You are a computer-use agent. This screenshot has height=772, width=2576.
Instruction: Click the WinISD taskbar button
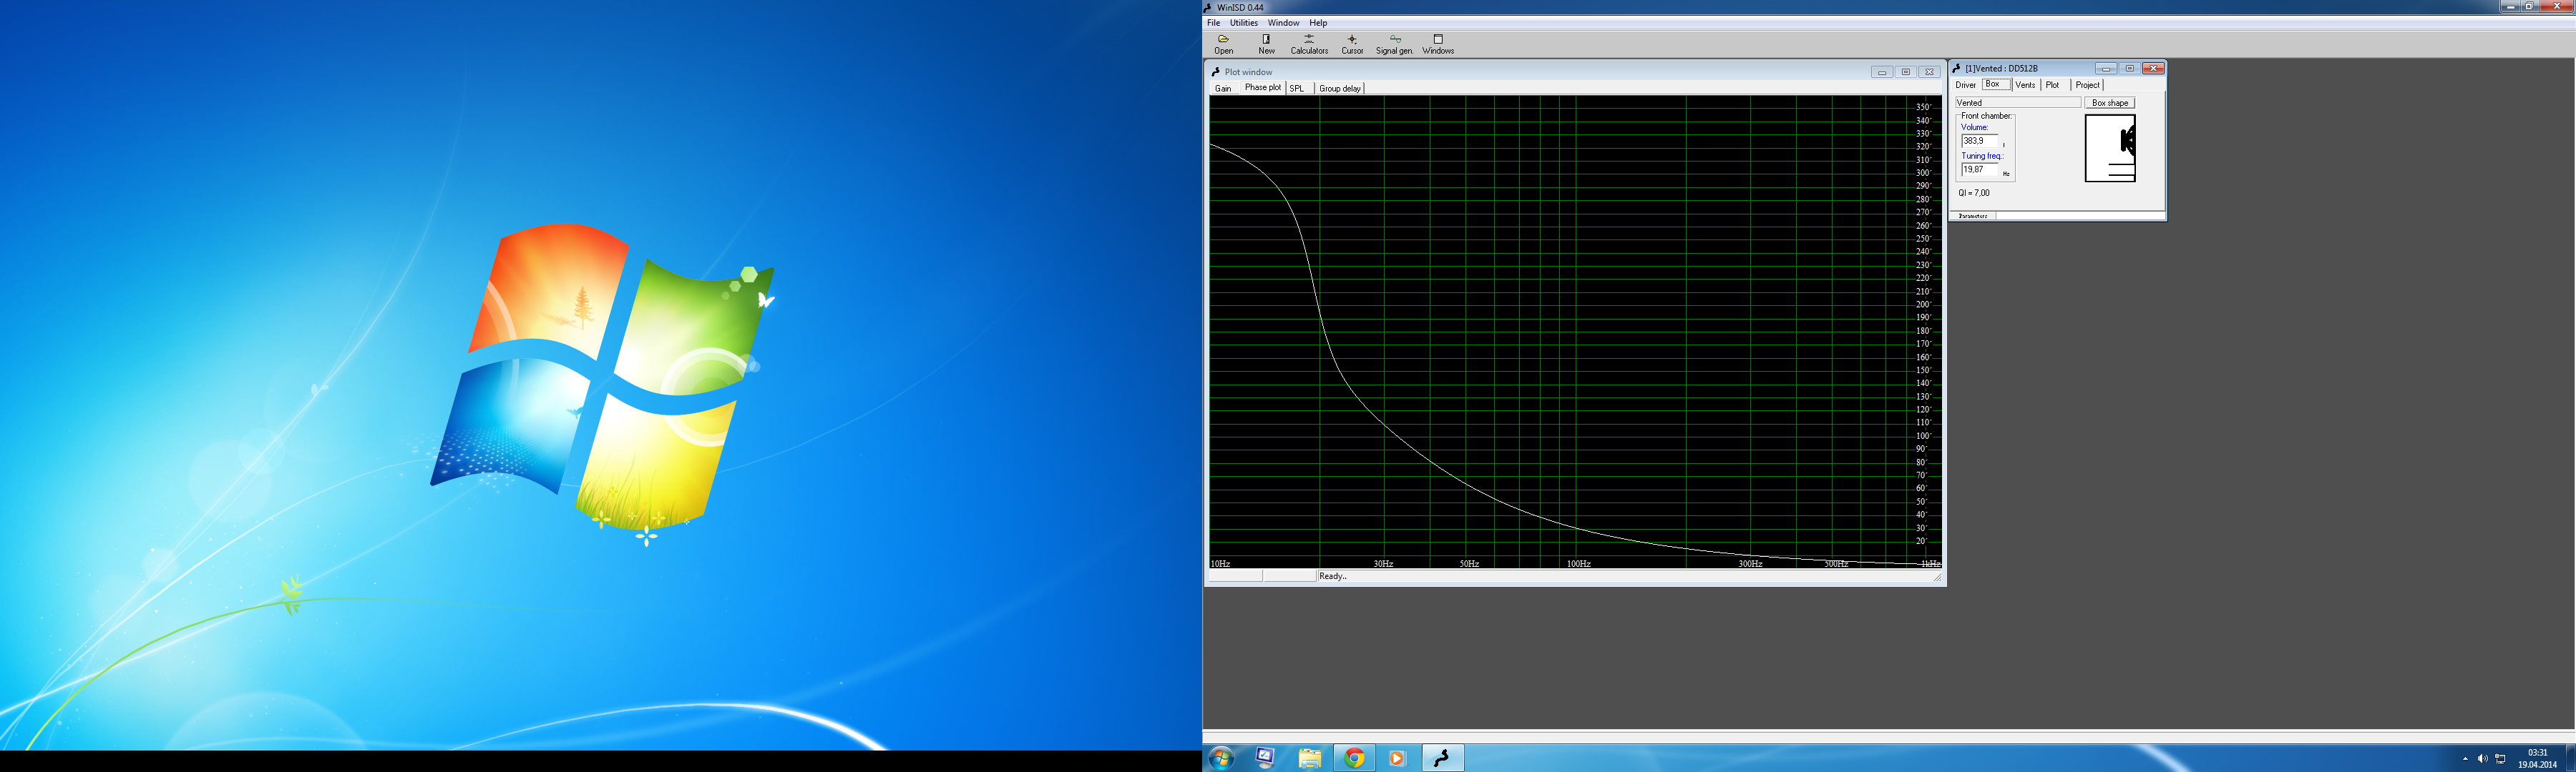[1442, 758]
